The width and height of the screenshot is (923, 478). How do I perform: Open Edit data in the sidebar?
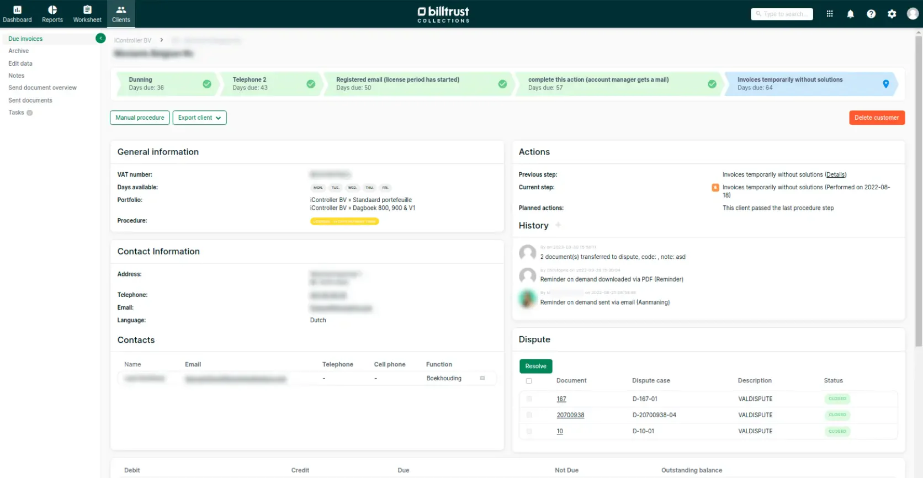tap(20, 63)
